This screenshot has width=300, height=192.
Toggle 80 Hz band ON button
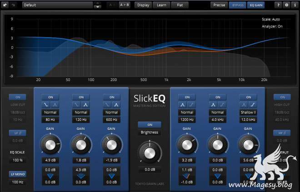pyautogui.click(x=50, y=97)
